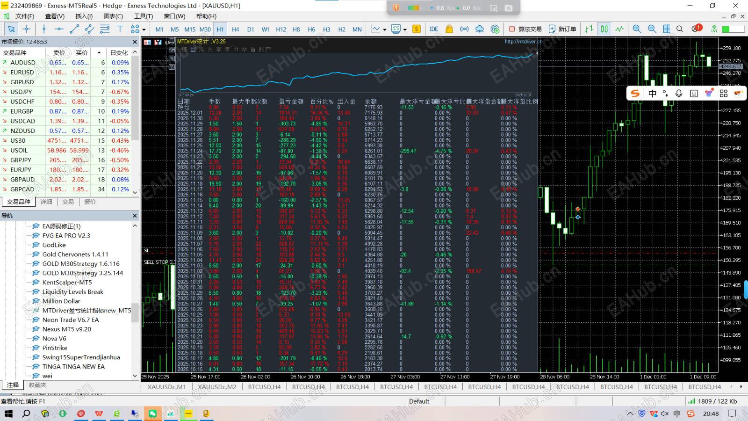Toggle algo trading (算法交易)
This screenshot has height=421, width=748.
click(525, 29)
